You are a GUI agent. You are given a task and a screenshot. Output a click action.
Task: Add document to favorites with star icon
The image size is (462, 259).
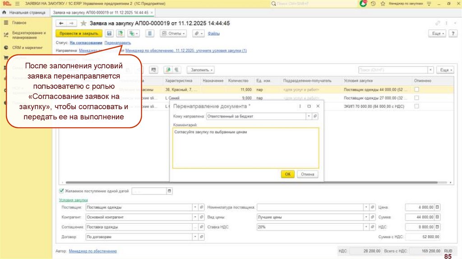click(83, 23)
